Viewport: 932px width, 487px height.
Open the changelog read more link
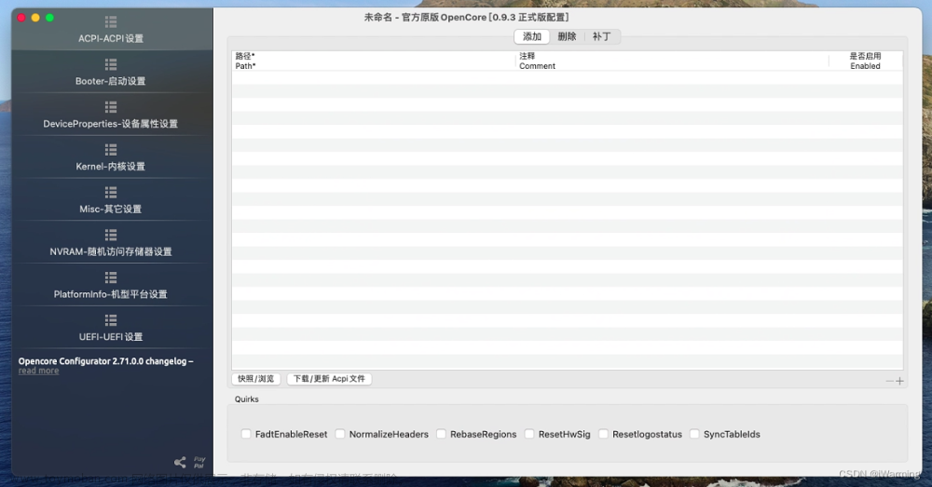tap(38, 371)
